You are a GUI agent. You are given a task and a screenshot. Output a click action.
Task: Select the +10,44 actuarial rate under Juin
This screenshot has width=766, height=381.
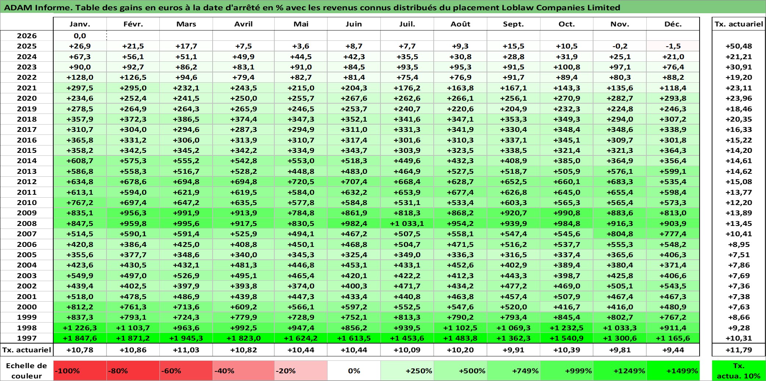pyautogui.click(x=354, y=350)
